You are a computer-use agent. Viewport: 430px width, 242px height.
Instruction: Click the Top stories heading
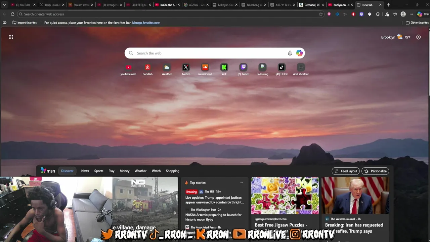click(x=198, y=183)
